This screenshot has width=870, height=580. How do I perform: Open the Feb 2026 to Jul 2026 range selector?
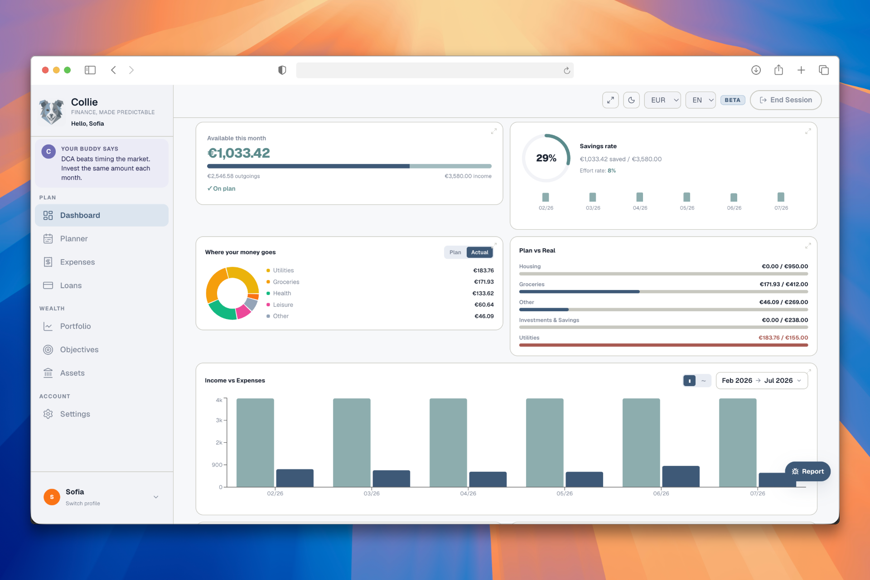pyautogui.click(x=762, y=381)
